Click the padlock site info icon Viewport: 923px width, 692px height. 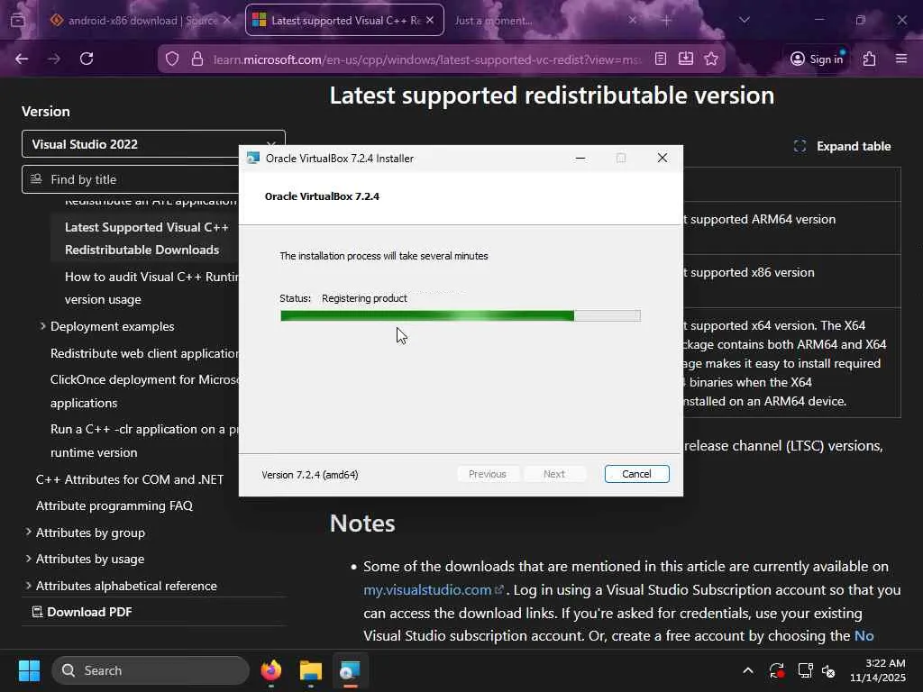[x=197, y=59]
